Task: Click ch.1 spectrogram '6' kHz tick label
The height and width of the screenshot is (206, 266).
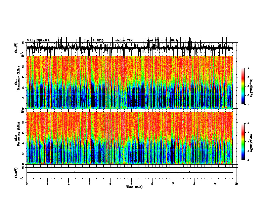Action: pyautogui.click(x=24, y=77)
